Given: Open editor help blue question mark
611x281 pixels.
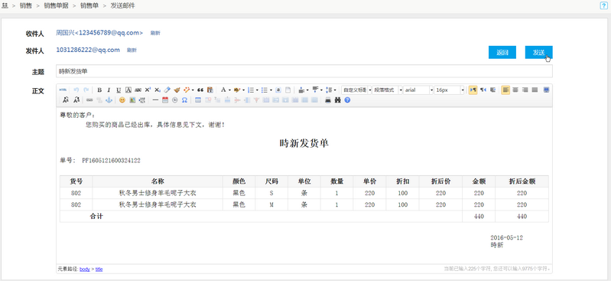Looking at the screenshot, I should (347, 100).
